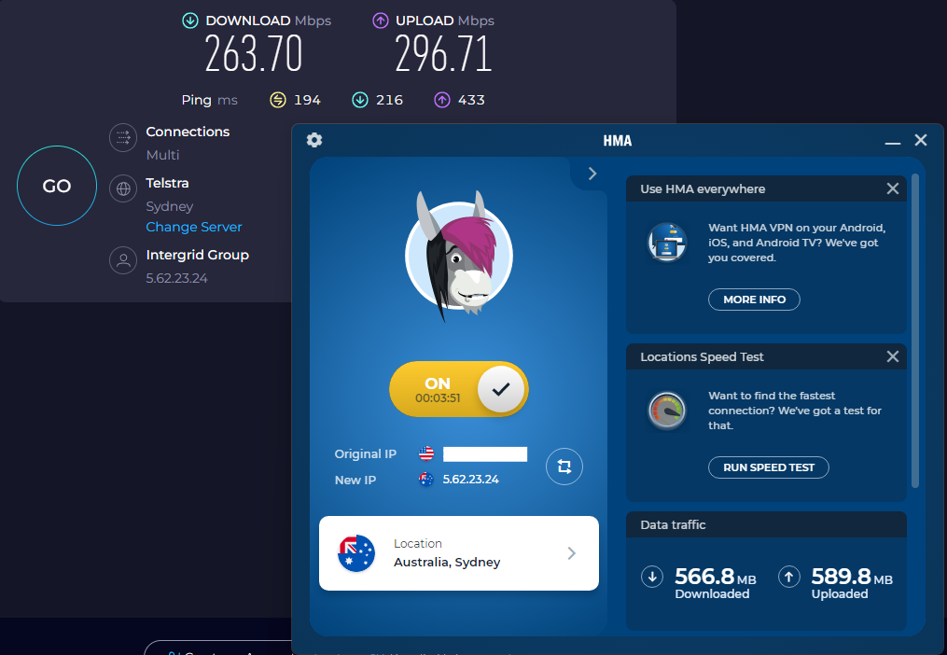Click the Telstra globe server icon

click(x=123, y=189)
